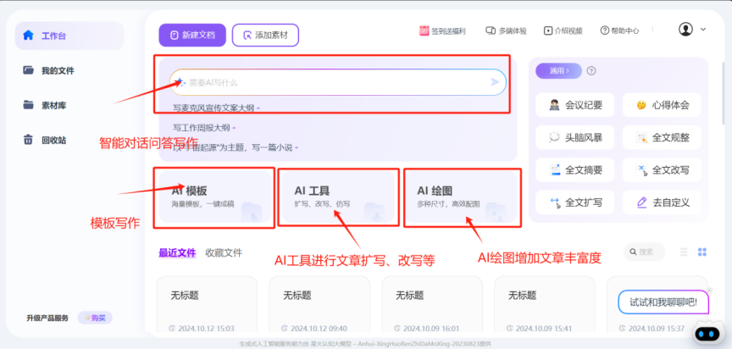Switch to list view layout icon
Image resolution: width=732 pixels, height=349 pixels.
(x=684, y=252)
